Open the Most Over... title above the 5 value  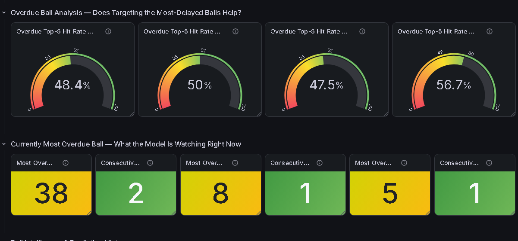click(x=373, y=163)
